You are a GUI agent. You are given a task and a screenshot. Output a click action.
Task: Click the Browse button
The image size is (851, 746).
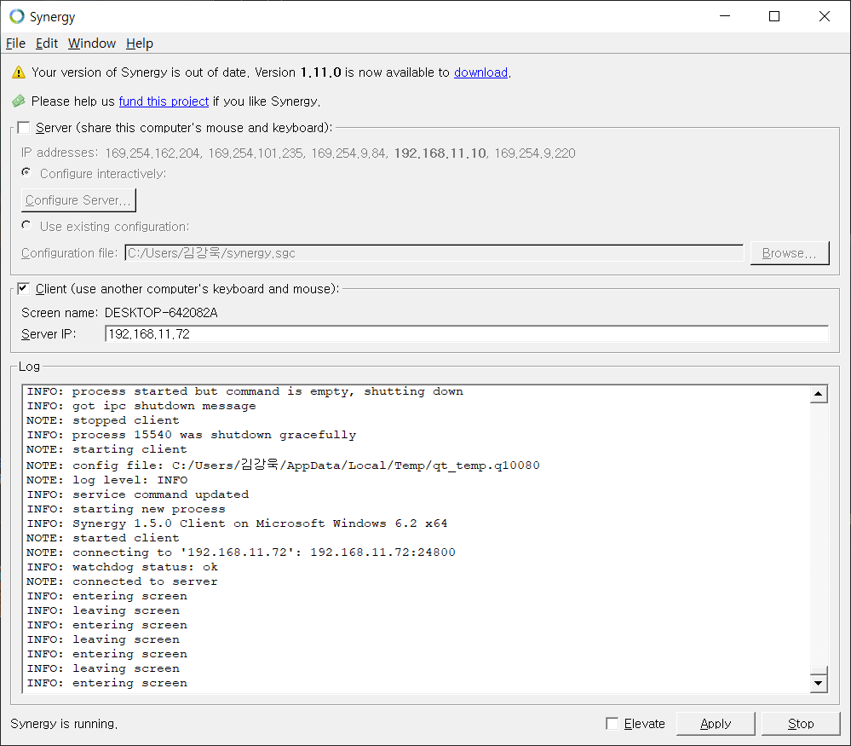point(789,253)
